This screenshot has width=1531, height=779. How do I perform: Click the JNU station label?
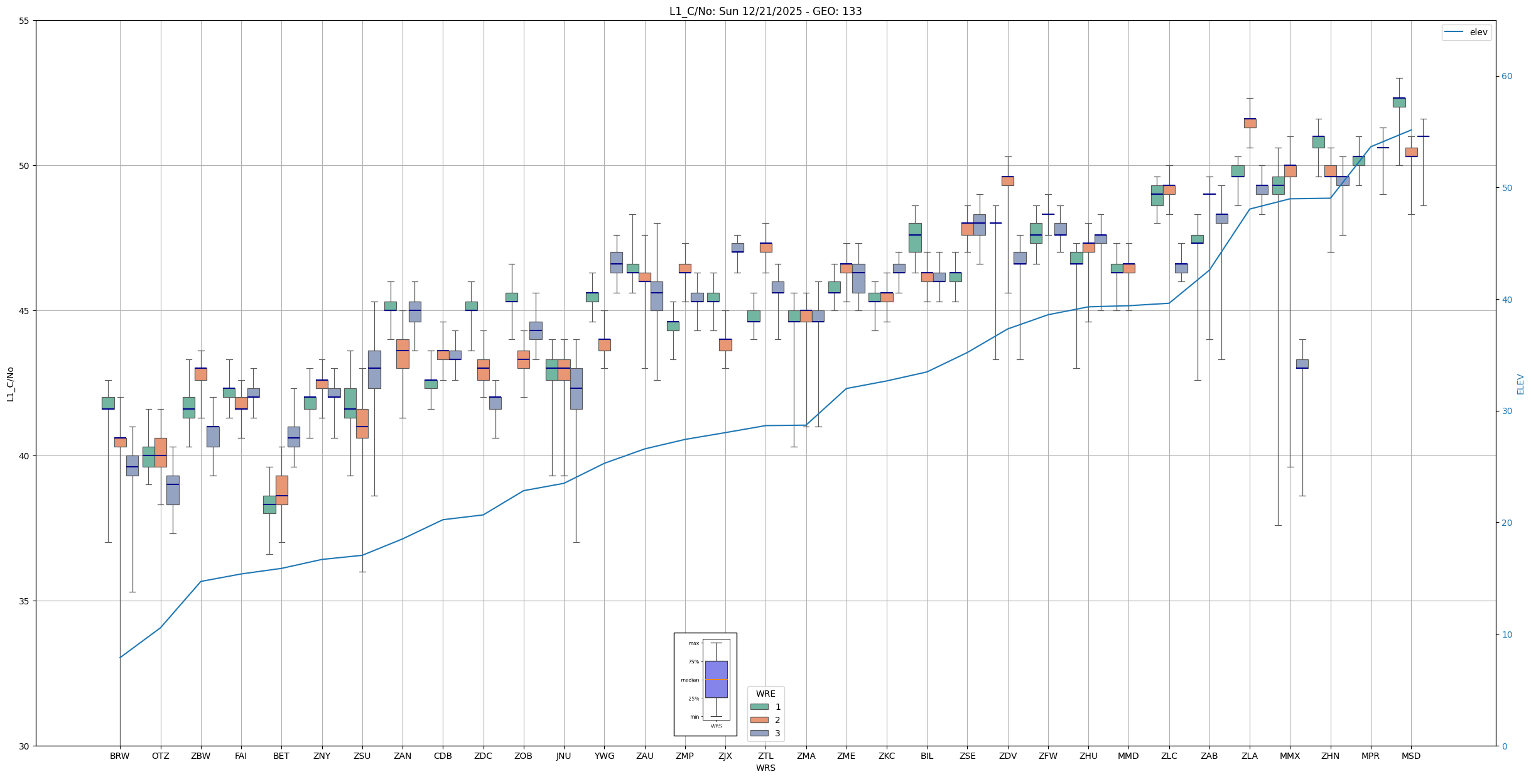[x=563, y=756]
